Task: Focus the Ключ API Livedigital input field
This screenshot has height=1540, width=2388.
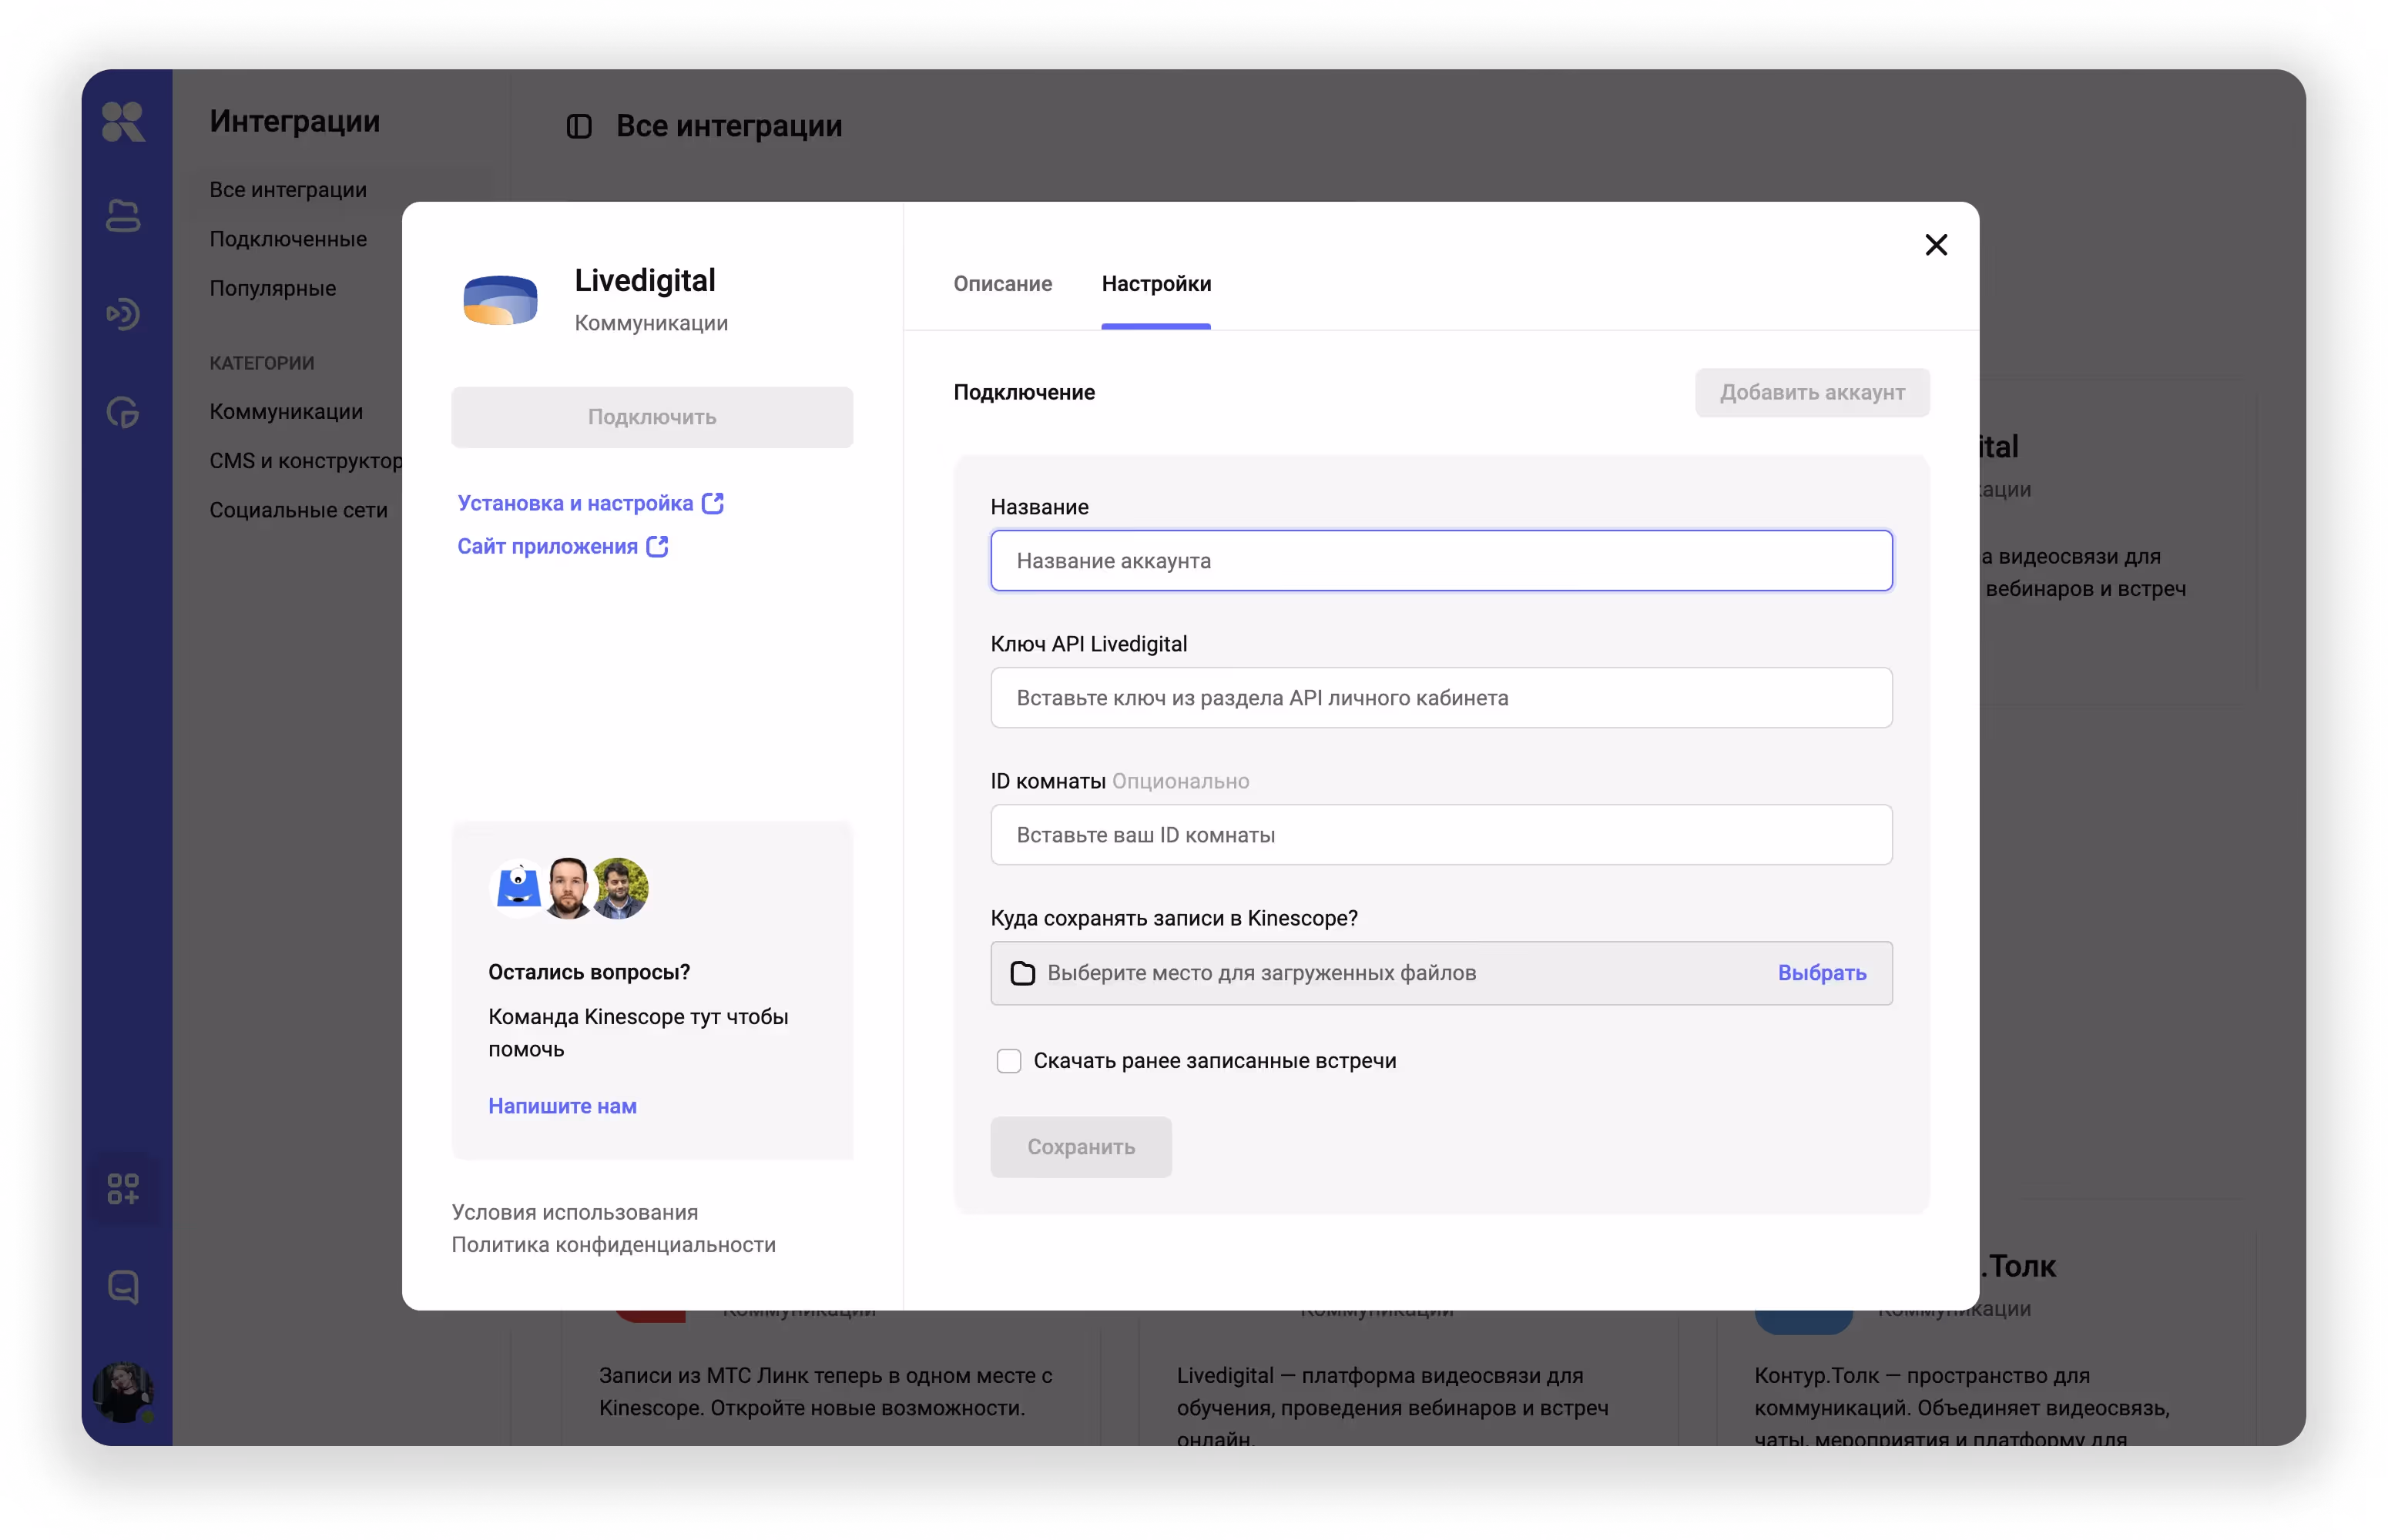Action: [x=1441, y=698]
